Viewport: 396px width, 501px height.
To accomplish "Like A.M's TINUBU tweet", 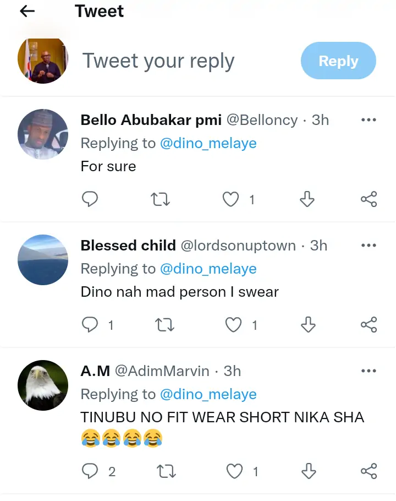I will coord(235,471).
